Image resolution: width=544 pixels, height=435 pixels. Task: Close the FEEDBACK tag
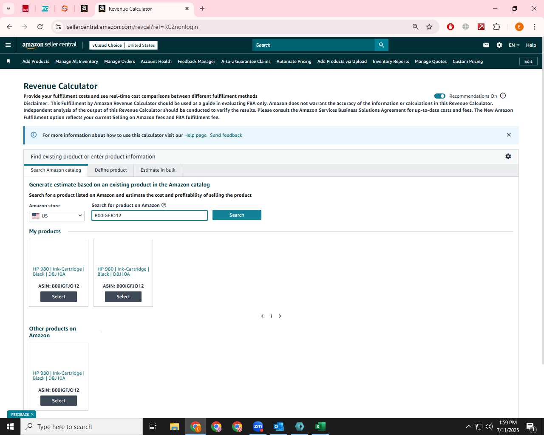point(32,414)
